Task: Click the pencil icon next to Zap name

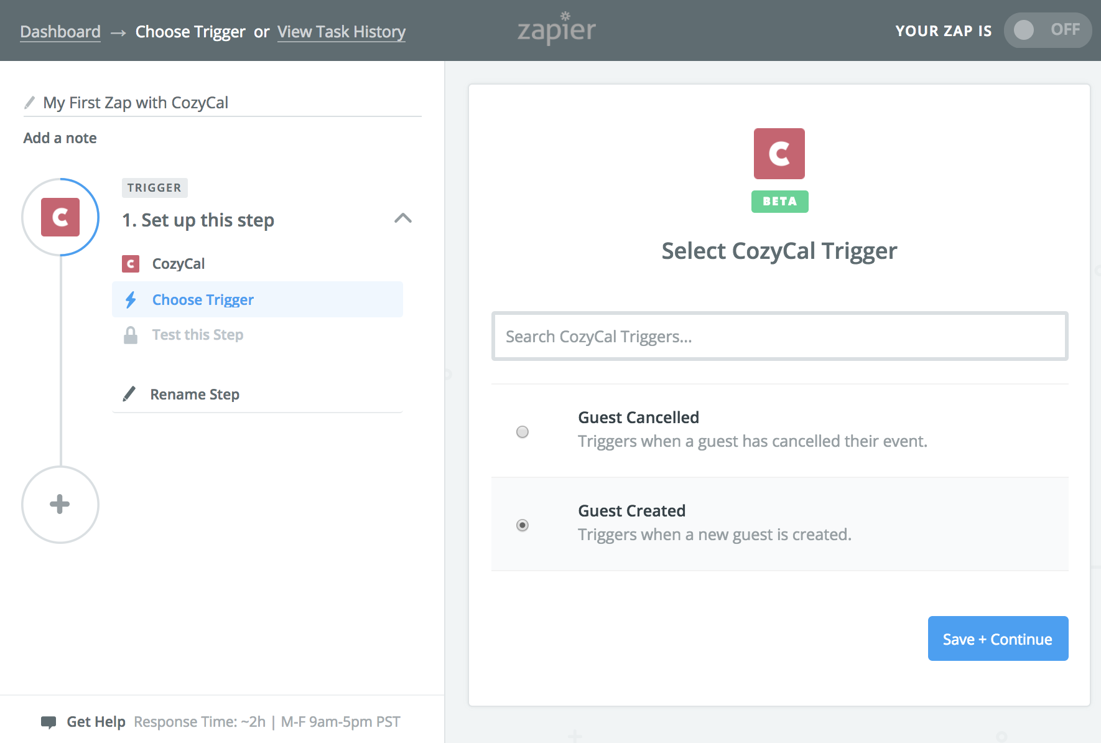Action: pos(29,103)
